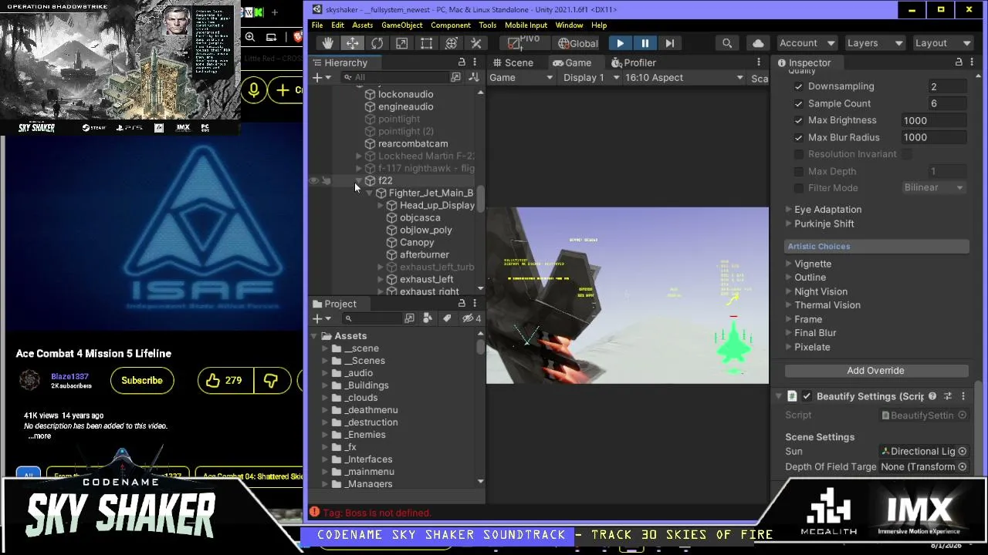Subscribe to the Blaze1337 channel

[x=142, y=380]
